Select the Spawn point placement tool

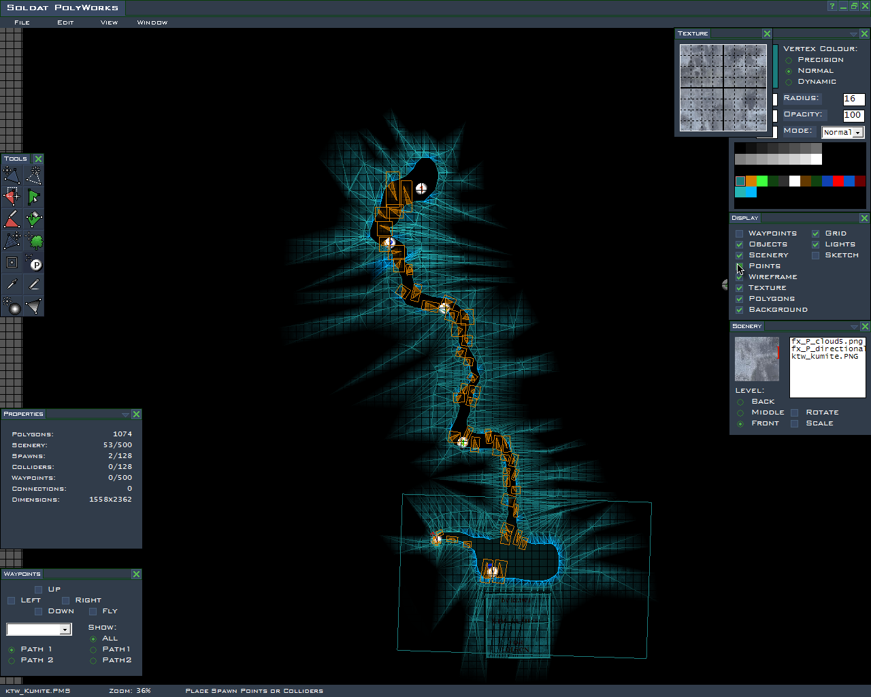click(x=33, y=263)
